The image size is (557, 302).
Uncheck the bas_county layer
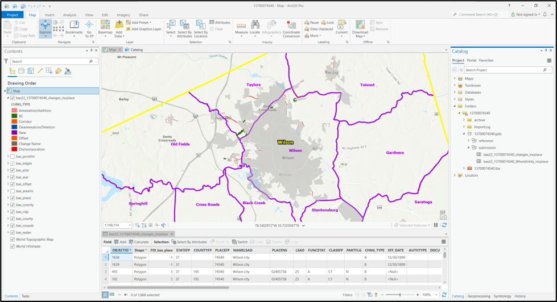[13, 219]
